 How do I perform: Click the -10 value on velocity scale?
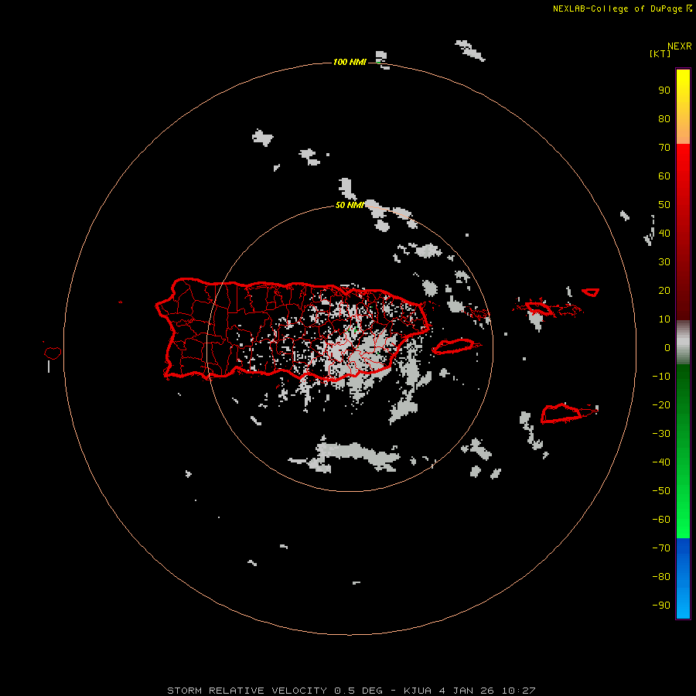click(x=661, y=377)
